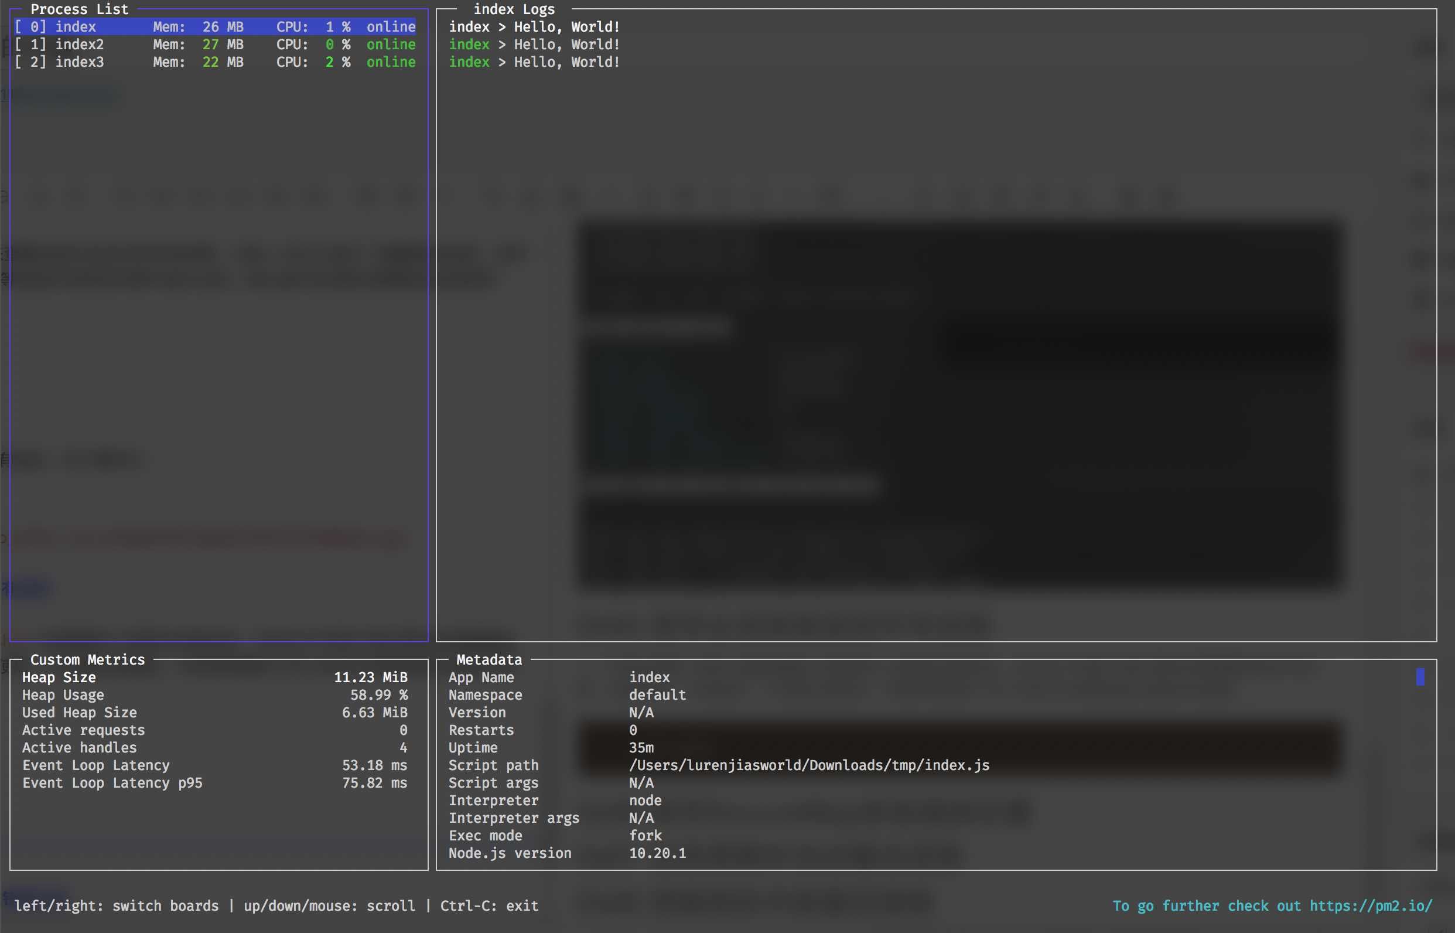This screenshot has width=1455, height=933.
Task: Click the online status of index3
Action: (x=391, y=62)
